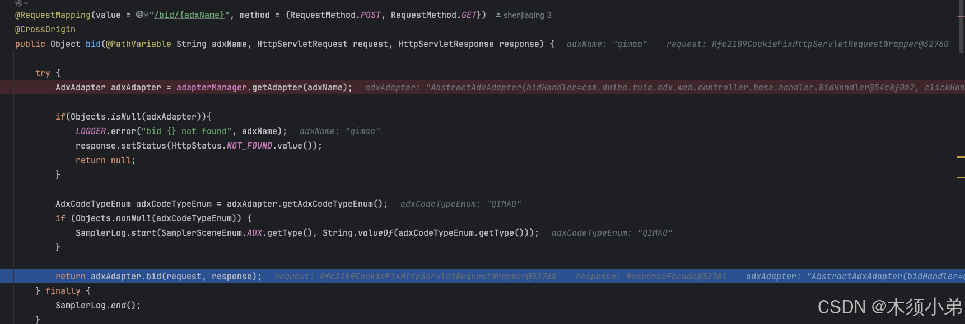This screenshot has height=324, width=965.
Task: Click inline hint request: Rfc2109CookieFixHttpServletRequestWrapper@32760 on return line
Action: [x=416, y=277]
